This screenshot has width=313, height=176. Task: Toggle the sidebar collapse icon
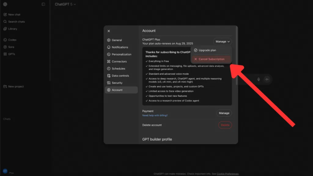[43, 4]
